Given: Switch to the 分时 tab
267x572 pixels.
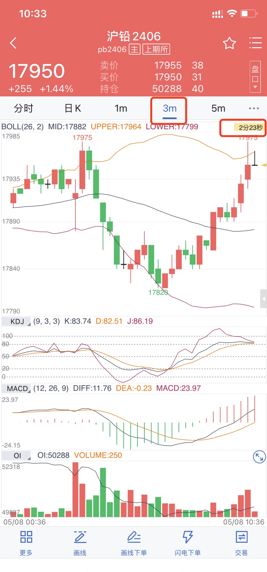Looking at the screenshot, I should [x=24, y=108].
